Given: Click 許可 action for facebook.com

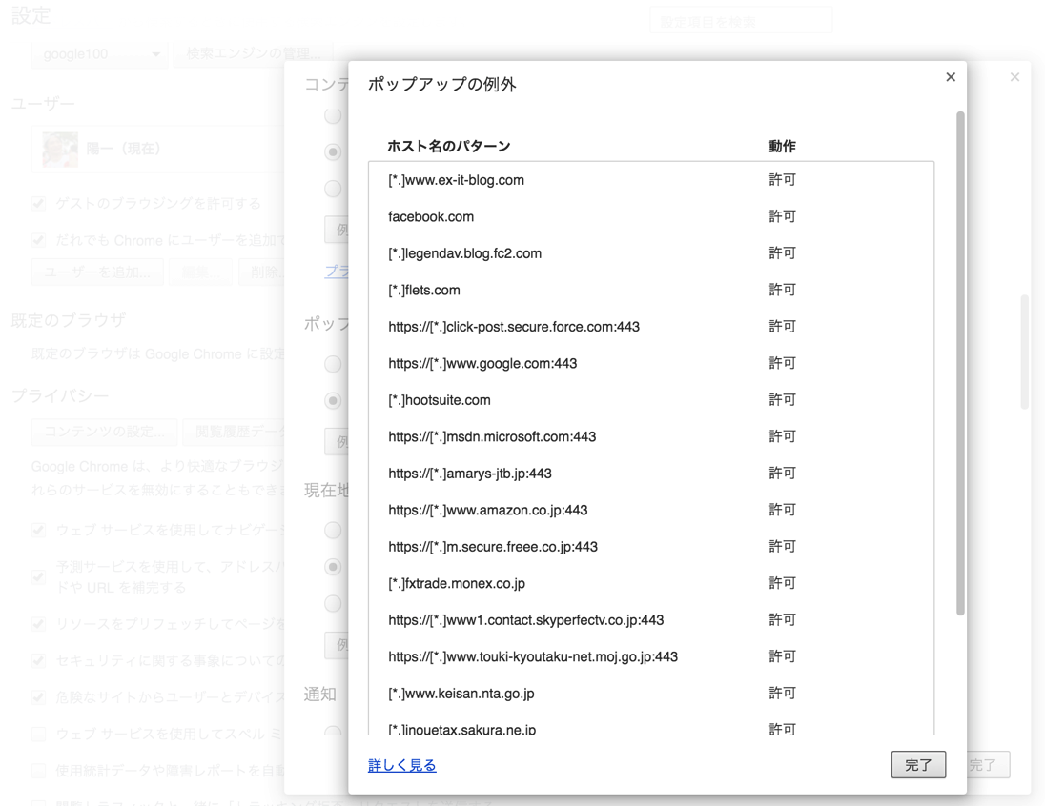Looking at the screenshot, I should (783, 216).
